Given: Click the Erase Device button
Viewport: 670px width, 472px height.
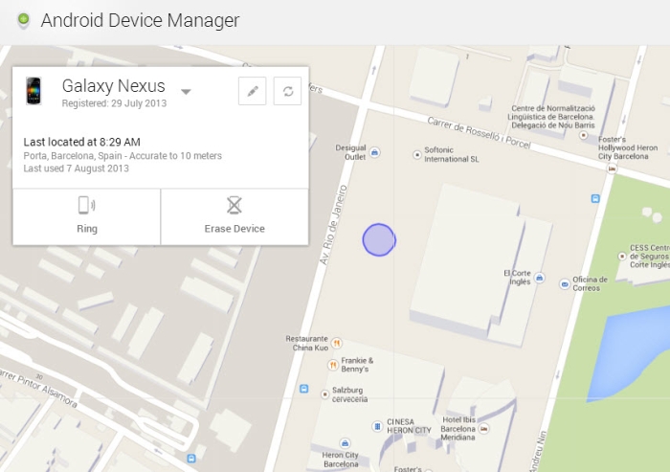Looking at the screenshot, I should [x=234, y=216].
